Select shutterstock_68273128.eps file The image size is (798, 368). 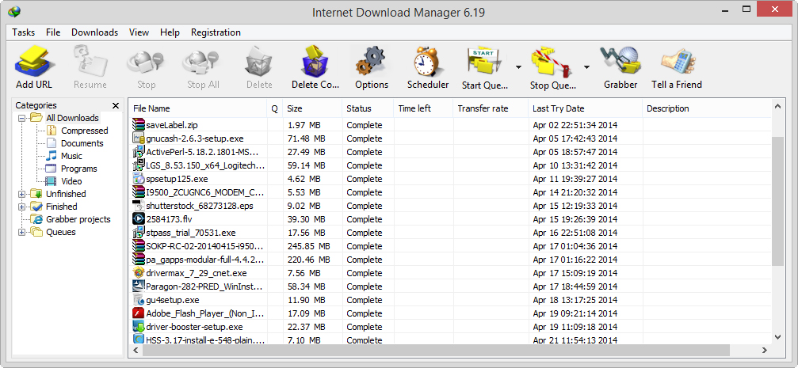coord(450,205)
